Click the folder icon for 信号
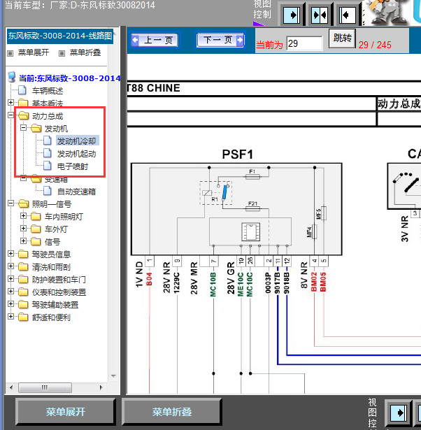Screen dimensions: 421x430 (36, 242)
